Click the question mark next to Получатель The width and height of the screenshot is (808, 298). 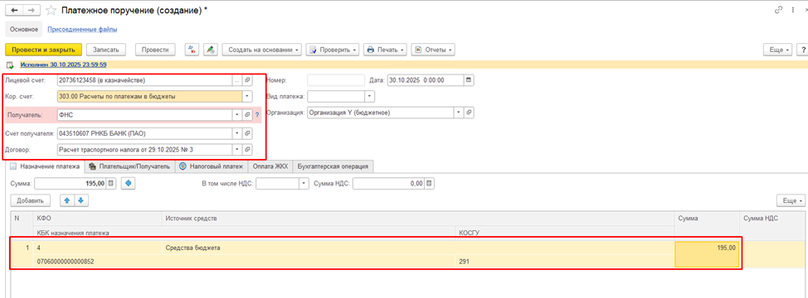(x=257, y=115)
